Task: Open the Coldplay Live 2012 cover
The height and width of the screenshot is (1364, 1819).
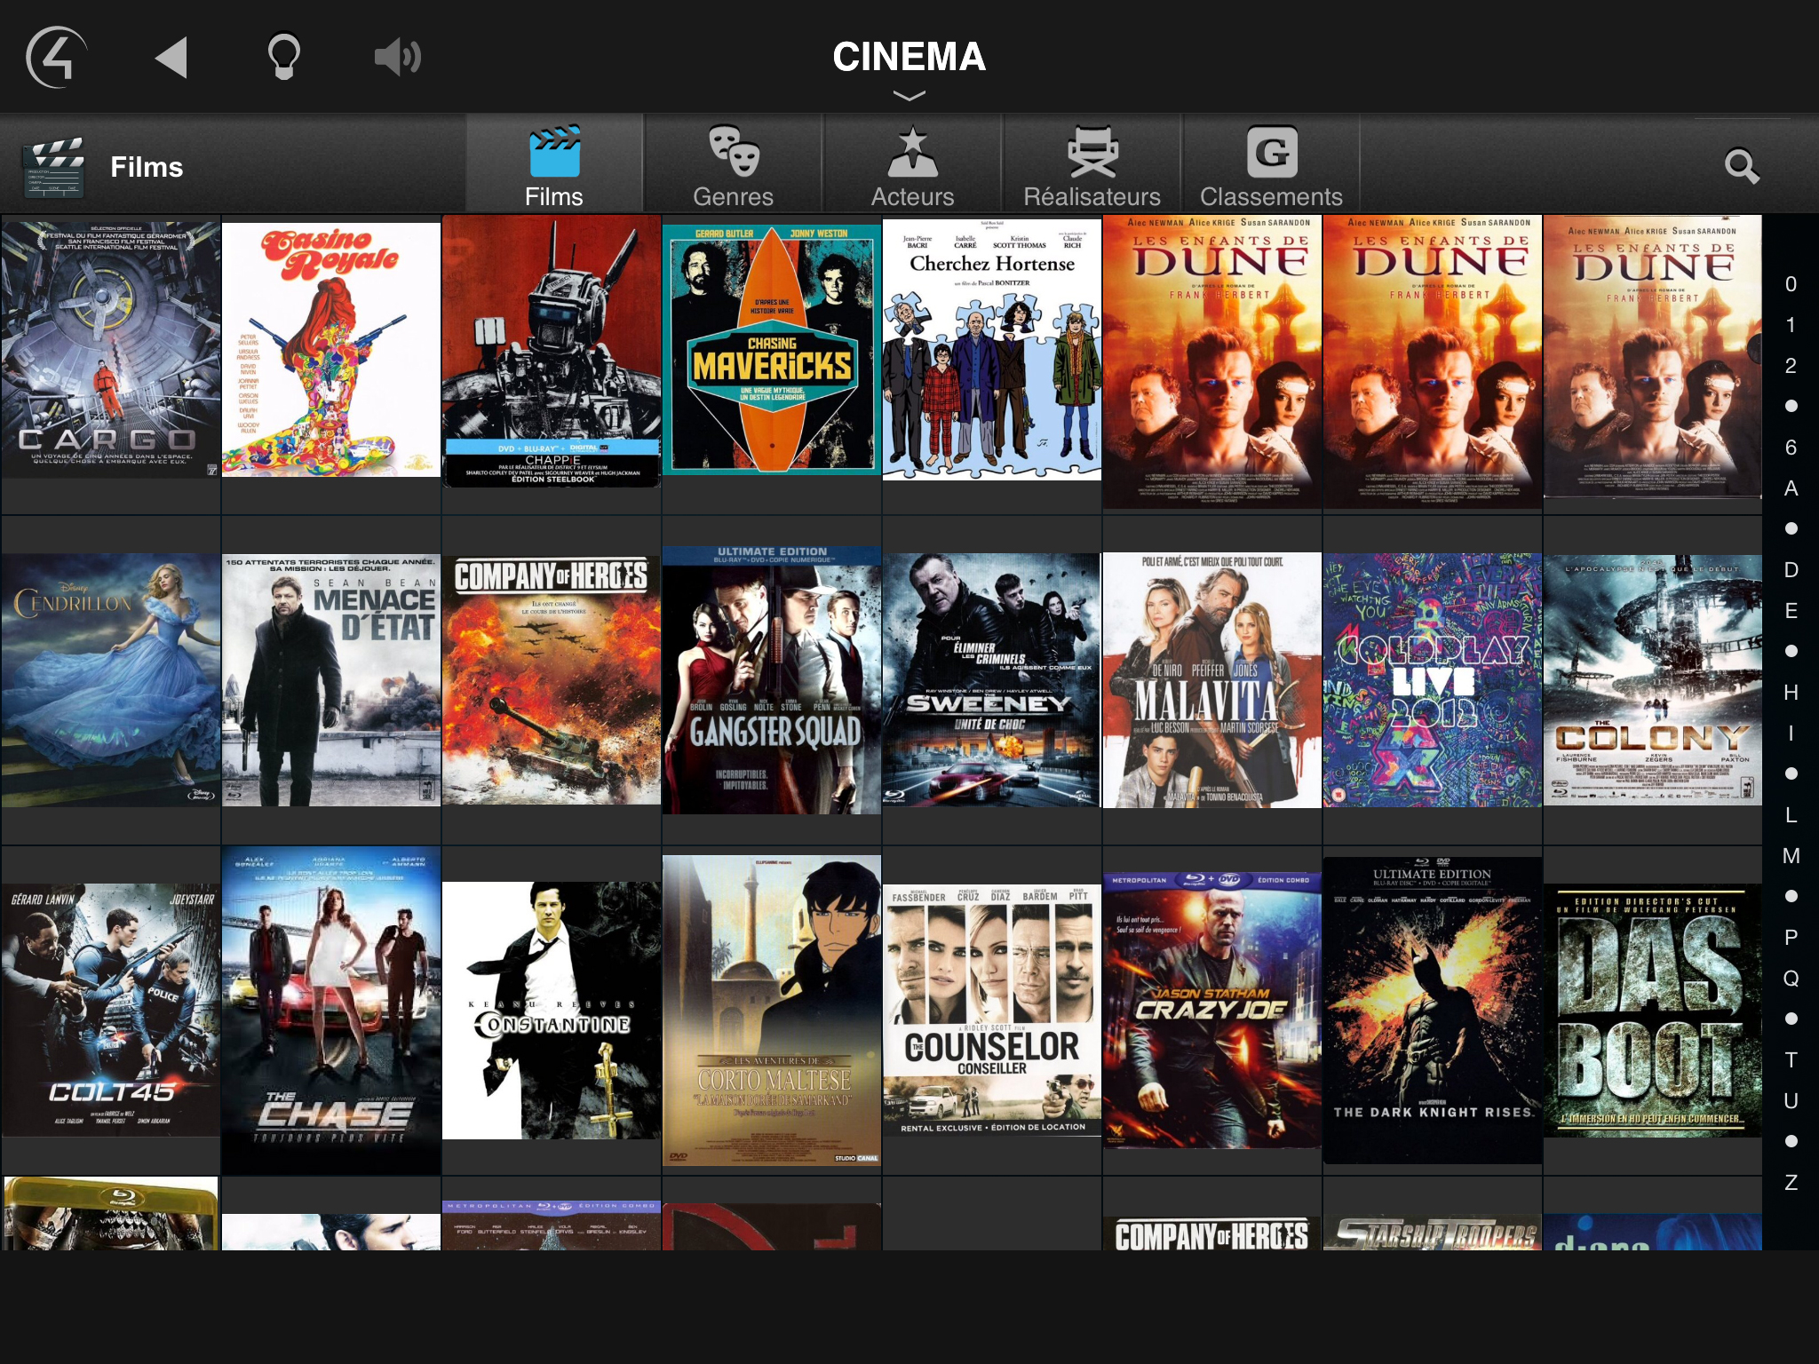Action: [x=1433, y=680]
